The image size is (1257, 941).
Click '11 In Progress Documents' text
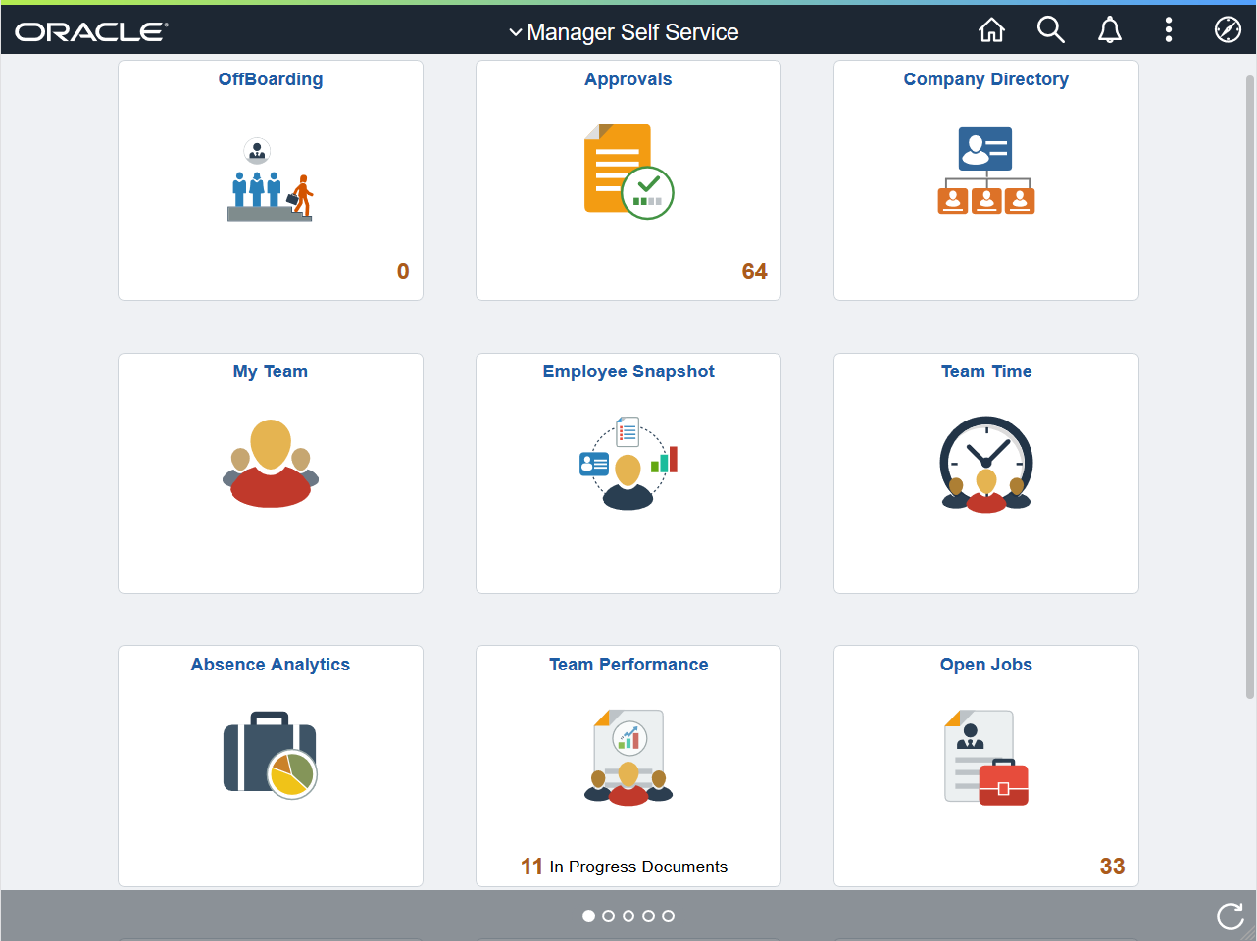click(625, 867)
